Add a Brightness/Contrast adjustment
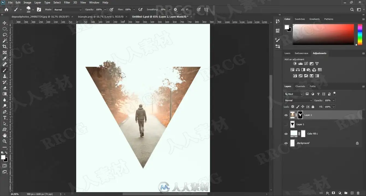 295,64
